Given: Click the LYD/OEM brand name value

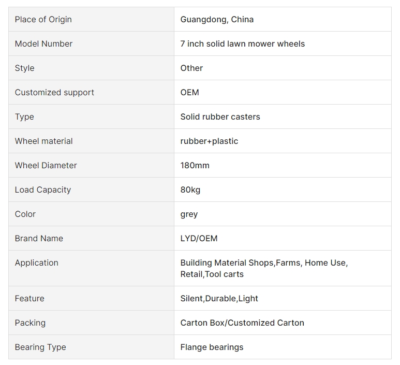Looking at the screenshot, I should (199, 238).
